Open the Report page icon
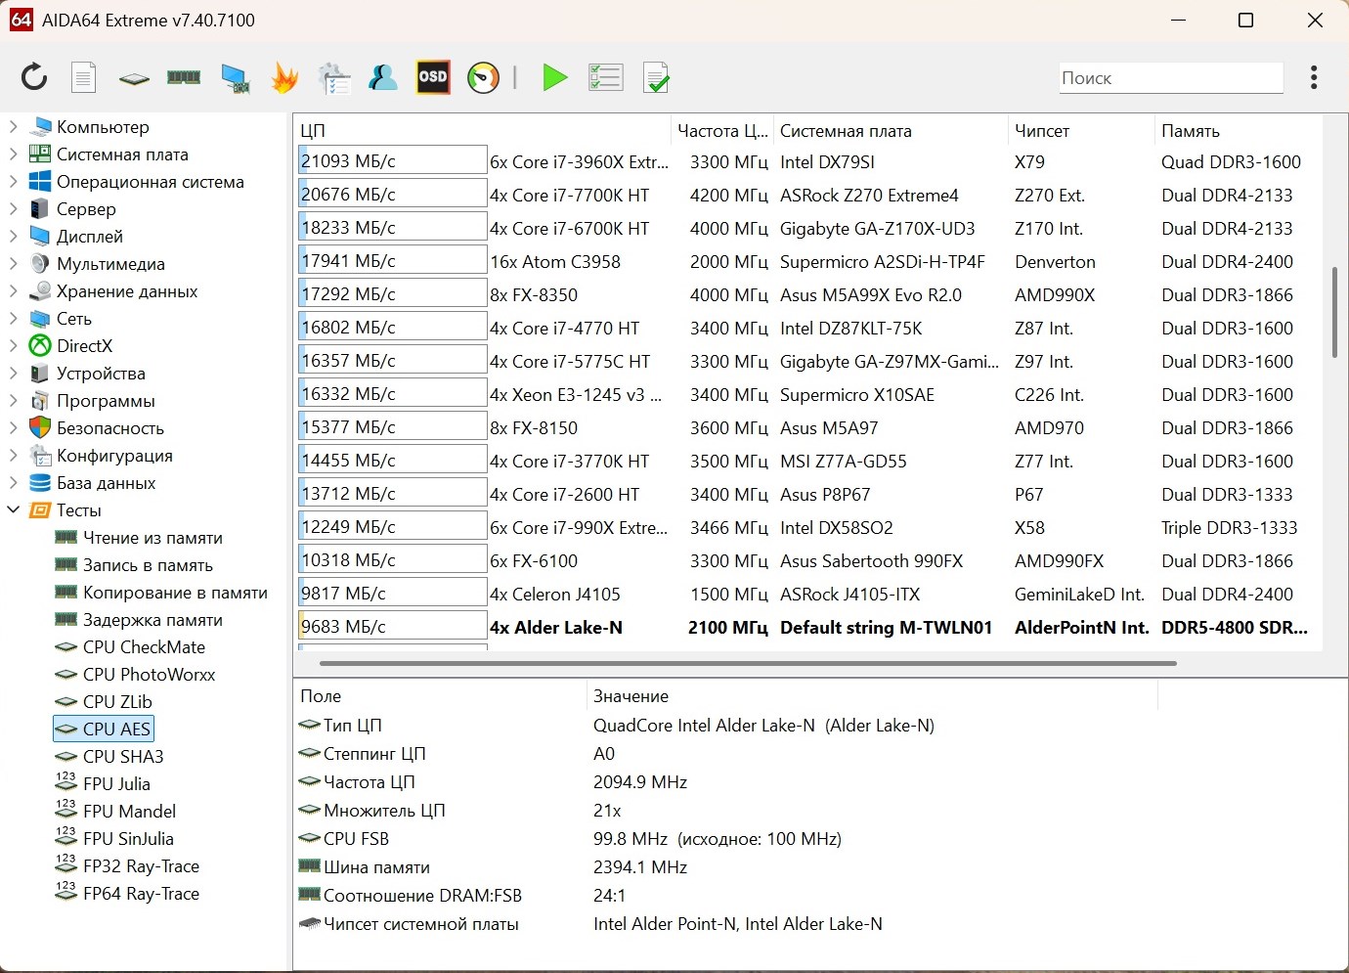 pyautogui.click(x=84, y=77)
